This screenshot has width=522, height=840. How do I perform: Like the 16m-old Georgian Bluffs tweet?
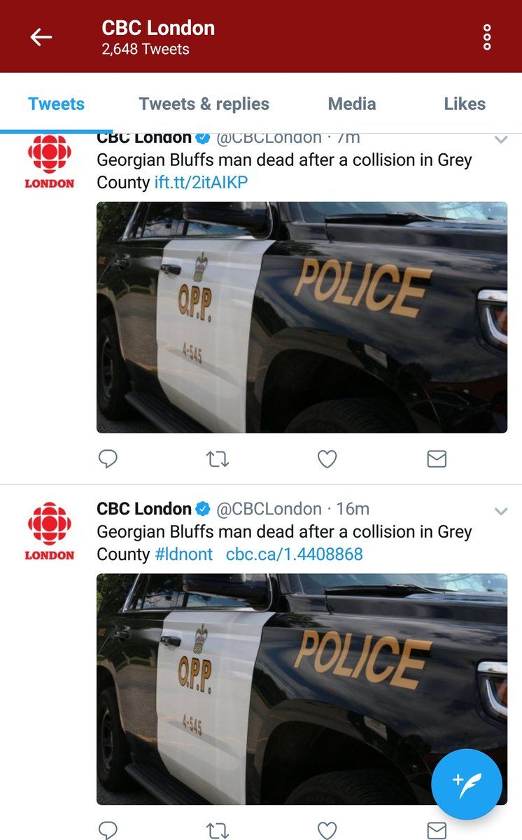(x=327, y=830)
